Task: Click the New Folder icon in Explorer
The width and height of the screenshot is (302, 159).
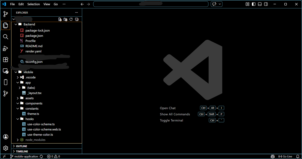Action: point(65,19)
